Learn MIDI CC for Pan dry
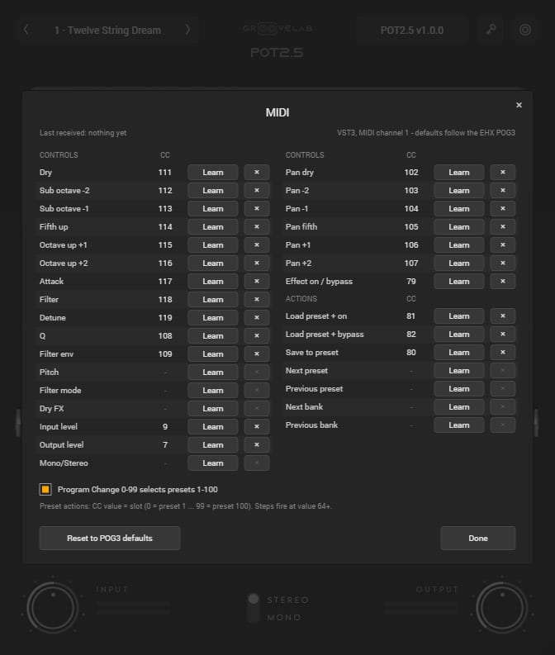The height and width of the screenshot is (655, 555). (459, 172)
